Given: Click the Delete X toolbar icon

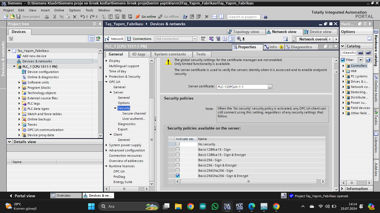Looking at the screenshot, I should click(x=75, y=17).
